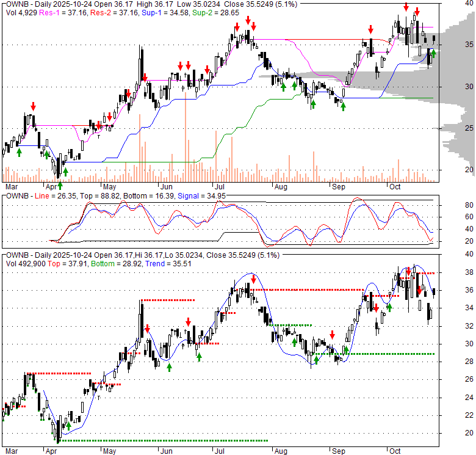Click the 34 price label on bottom chart axis
The width and height of the screenshot is (476, 455).
tap(469, 308)
